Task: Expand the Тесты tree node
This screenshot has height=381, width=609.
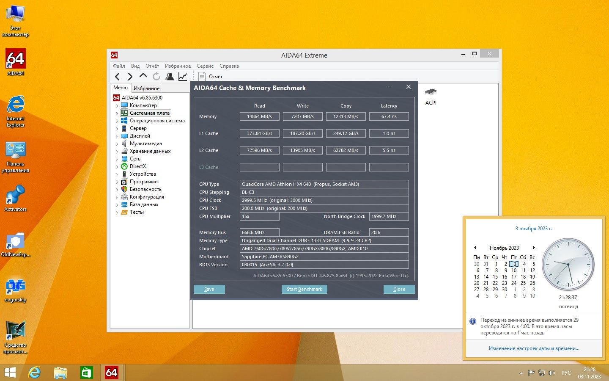Action: tap(117, 213)
